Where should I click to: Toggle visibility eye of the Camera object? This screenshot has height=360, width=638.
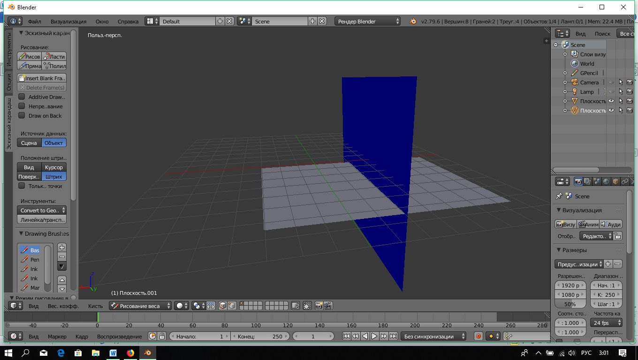[611, 82]
